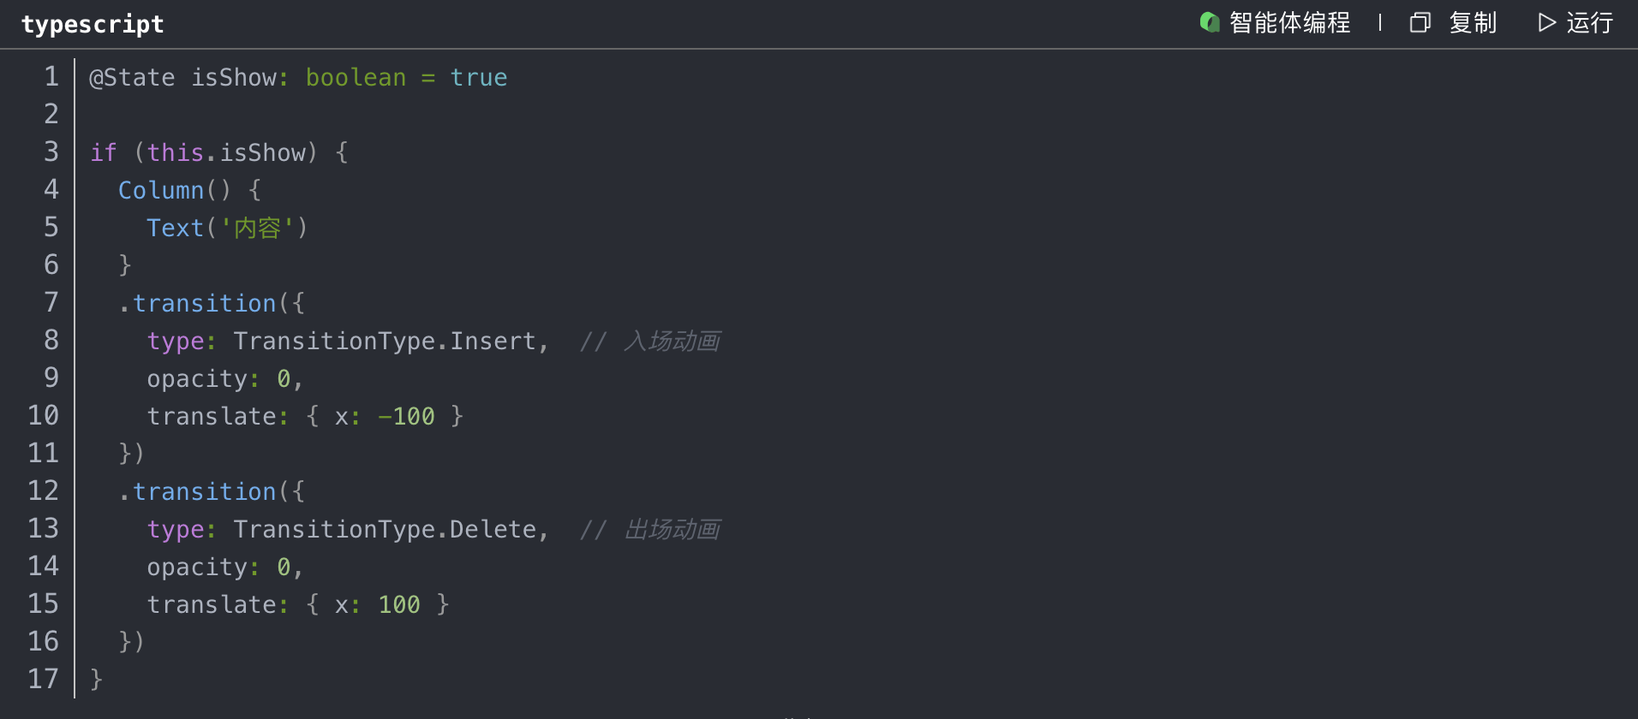Click the 入场动画 comment text
Image resolution: width=1638 pixels, height=719 pixels.
(x=672, y=342)
